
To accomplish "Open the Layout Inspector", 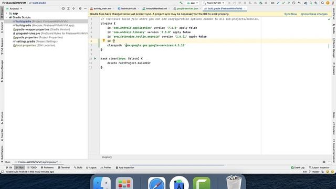I will pos(319,167).
